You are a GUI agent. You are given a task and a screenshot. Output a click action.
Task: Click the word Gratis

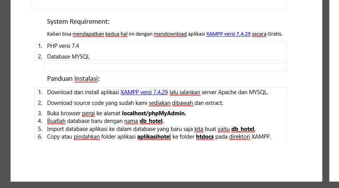(x=275, y=34)
